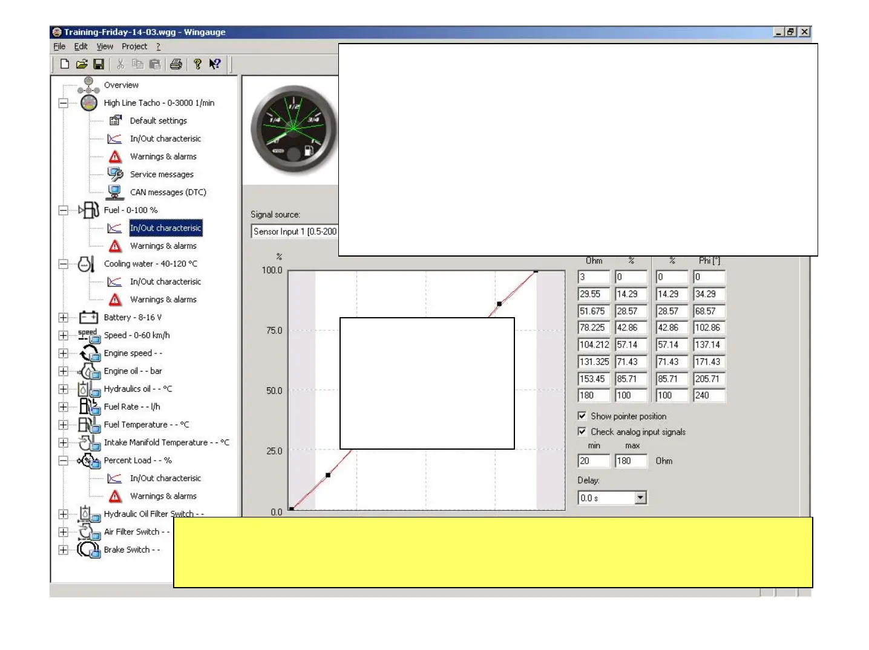
Task: Open the View menu
Action: tap(105, 47)
